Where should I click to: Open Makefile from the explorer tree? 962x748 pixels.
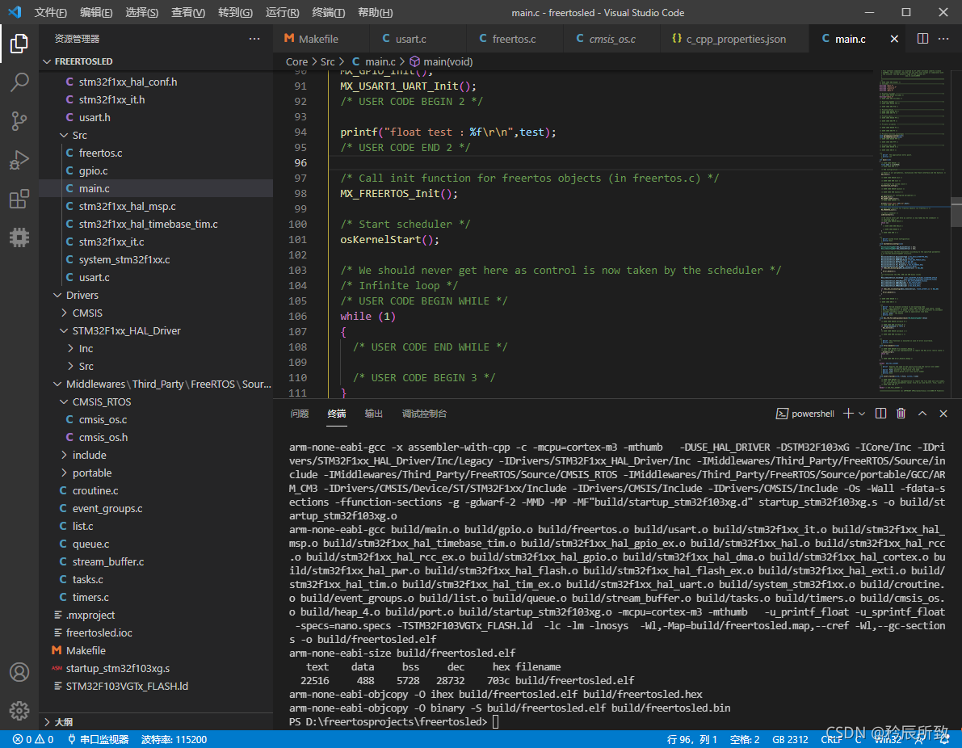pyautogui.click(x=86, y=651)
